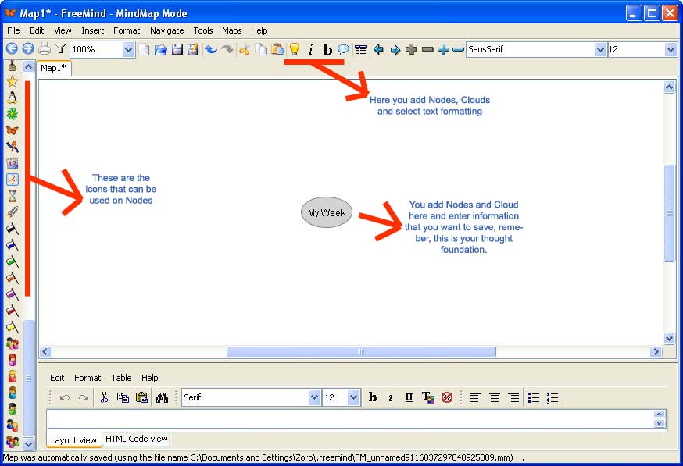Click the filter funnel icon
The width and height of the screenshot is (683, 466).
point(60,49)
